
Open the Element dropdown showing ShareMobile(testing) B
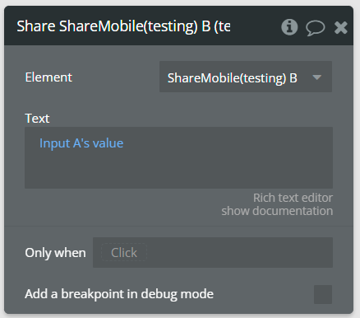[246, 77]
